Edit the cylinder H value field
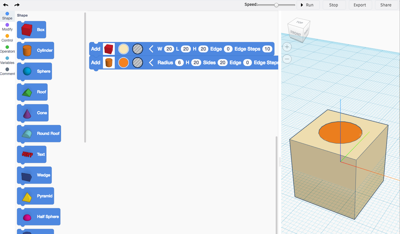This screenshot has height=234, width=400. click(196, 62)
